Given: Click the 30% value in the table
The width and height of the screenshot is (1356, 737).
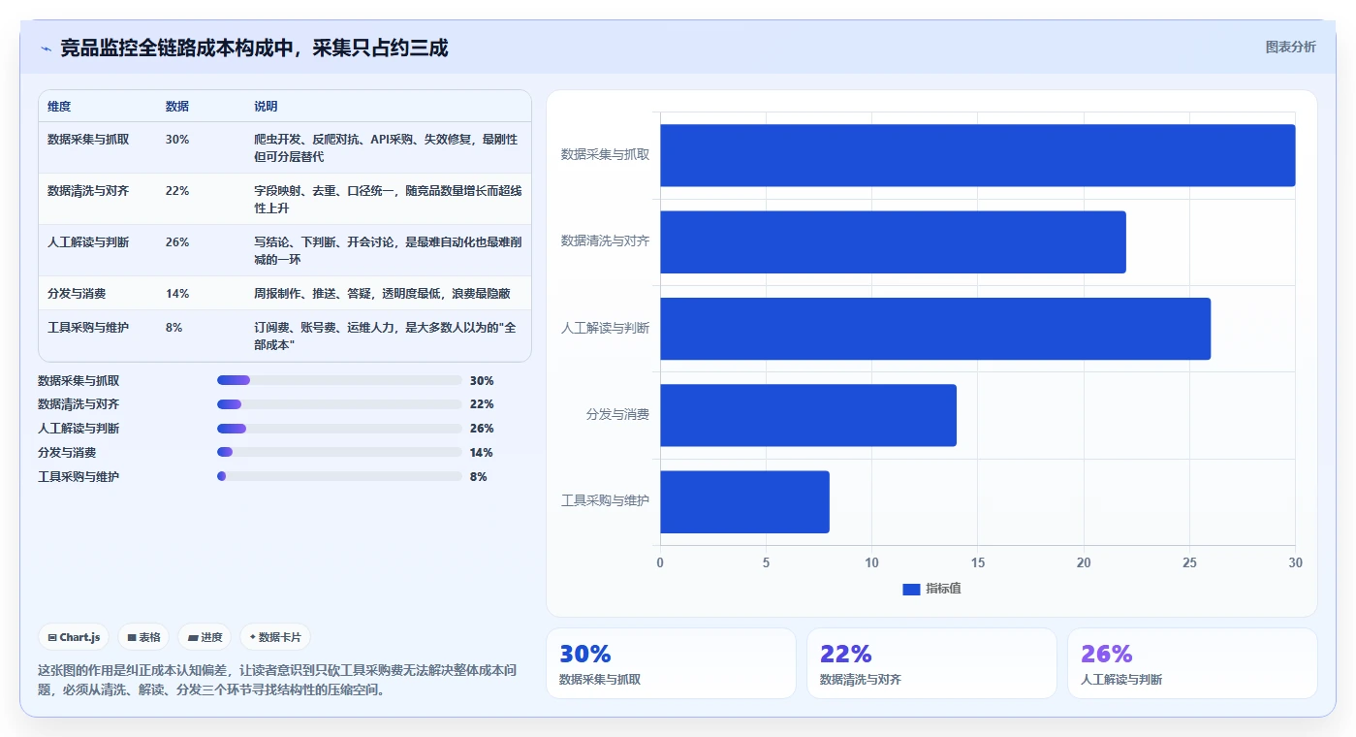Looking at the screenshot, I should [x=177, y=139].
